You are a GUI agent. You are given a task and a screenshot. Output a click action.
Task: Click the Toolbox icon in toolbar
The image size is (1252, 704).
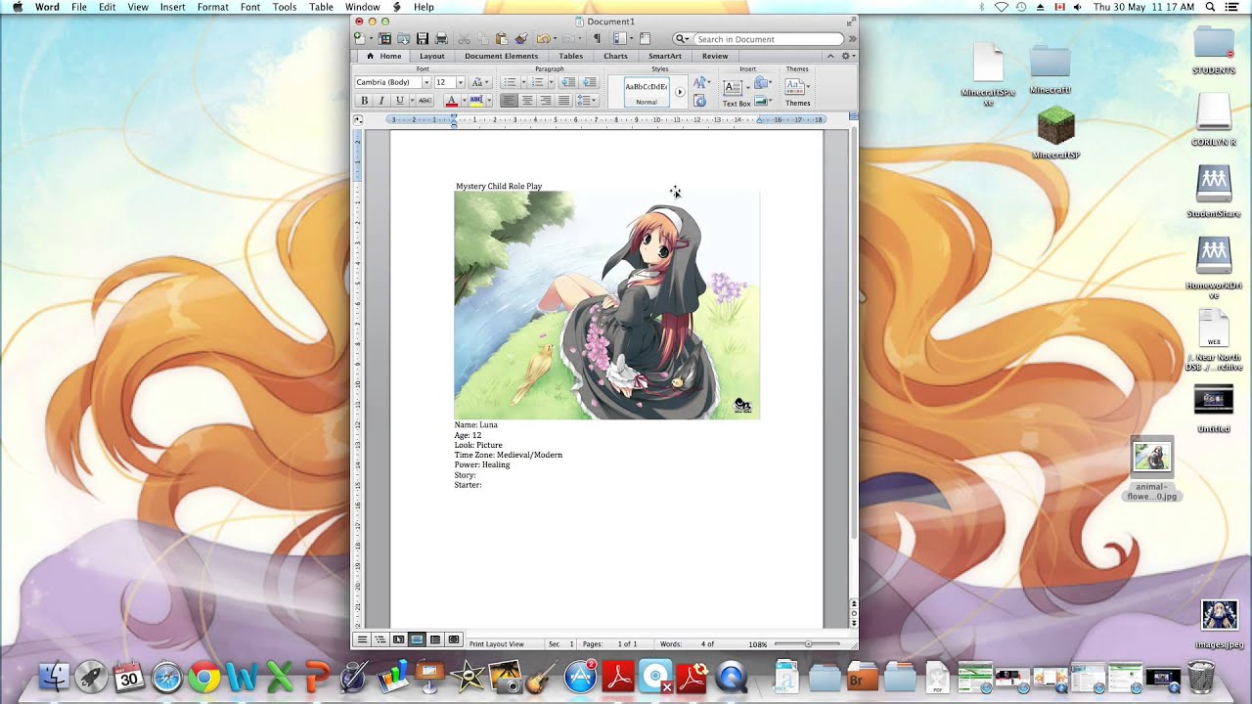[645, 38]
